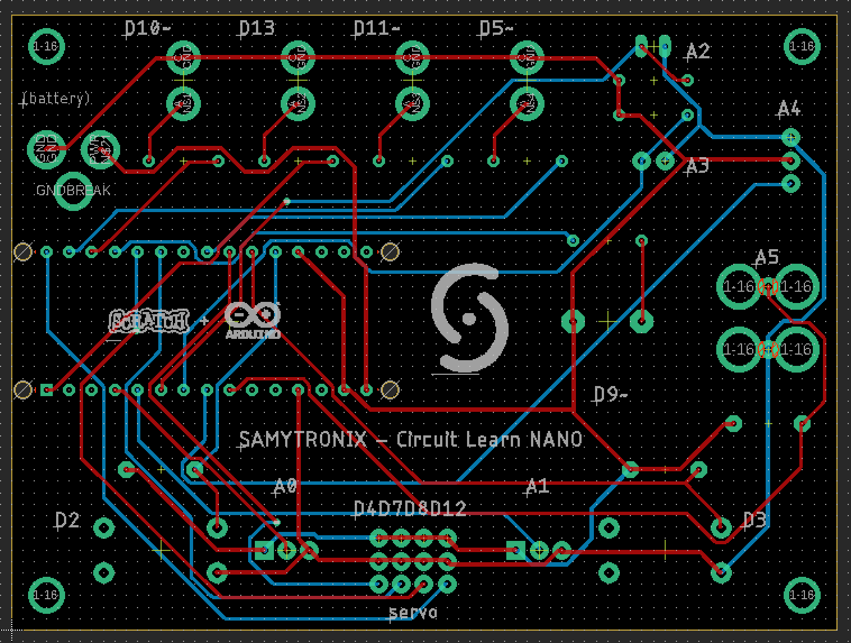Toggle the D5~ pad pair
Viewport: 851px width, 643px height.
[x=527, y=58]
